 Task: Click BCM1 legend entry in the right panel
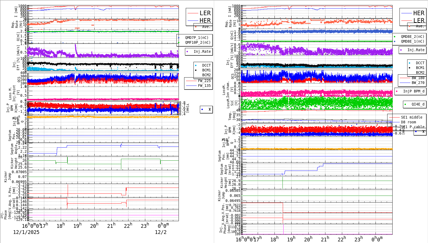(x=420, y=68)
